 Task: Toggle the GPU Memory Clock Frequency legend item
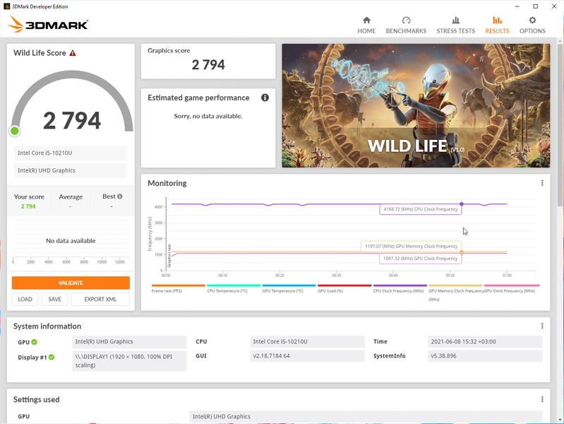point(455,293)
